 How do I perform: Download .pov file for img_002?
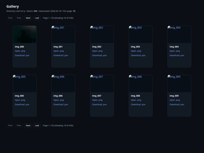[x=99, y=56]
